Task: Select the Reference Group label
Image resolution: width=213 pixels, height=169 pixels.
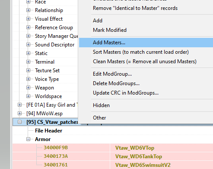Action: (x=54, y=28)
